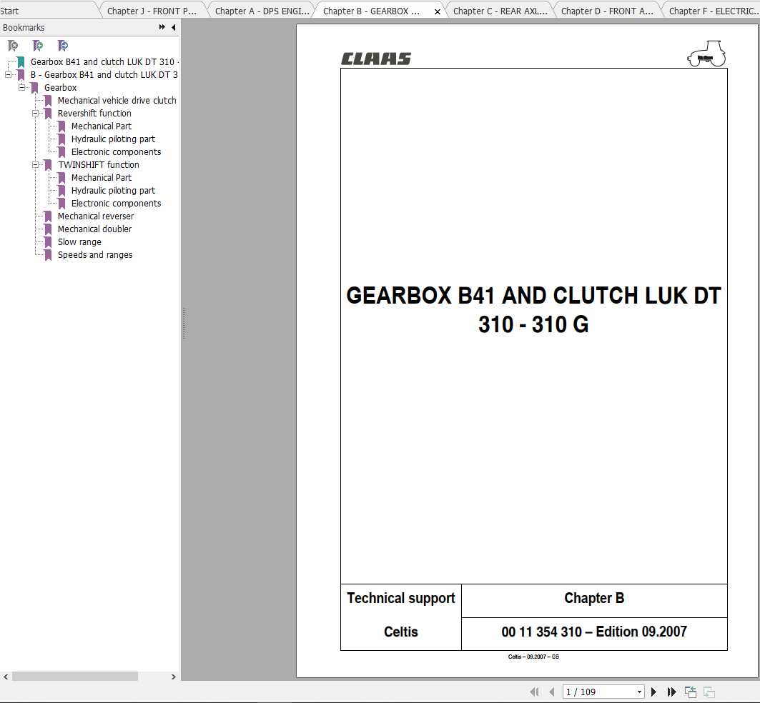Viewport: 760px width, 703px height.
Task: Open Mechanical Part under Revershift function
Action: (x=102, y=126)
